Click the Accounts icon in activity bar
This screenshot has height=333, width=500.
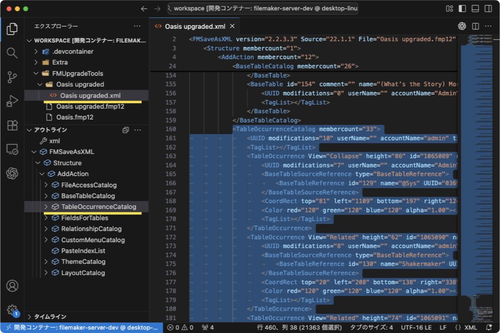(12, 286)
